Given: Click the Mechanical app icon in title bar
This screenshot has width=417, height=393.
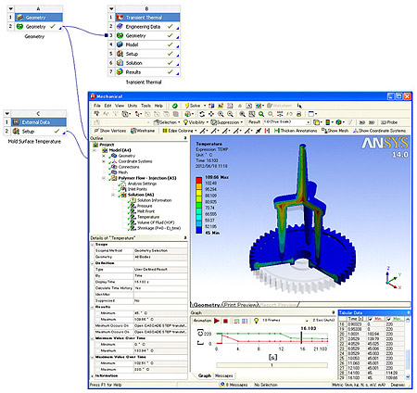Looking at the screenshot, I should 93,96.
